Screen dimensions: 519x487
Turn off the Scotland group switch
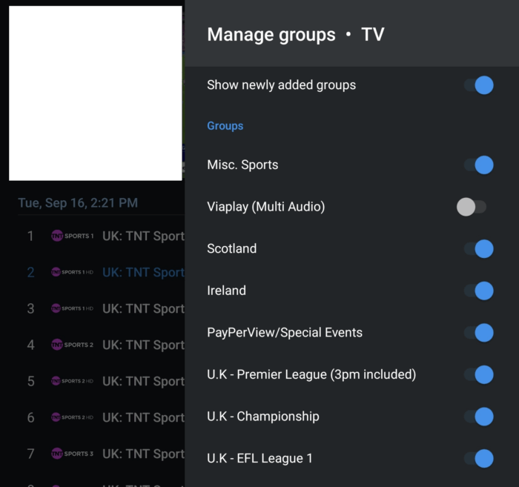coord(478,248)
